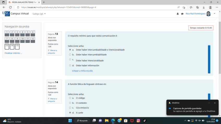Show hidden system tray icons
This screenshot has width=221, height=124.
(185, 121)
